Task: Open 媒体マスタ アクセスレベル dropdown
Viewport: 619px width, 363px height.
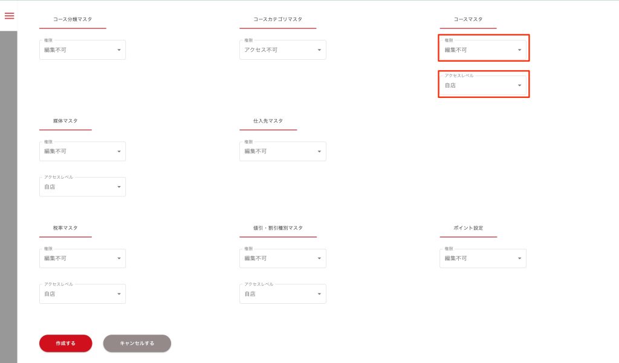Action: tap(82, 187)
